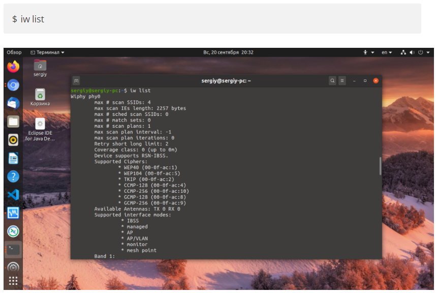Launch Chromium browser from the dock
This screenshot has width=436, height=293.
pyautogui.click(x=13, y=85)
